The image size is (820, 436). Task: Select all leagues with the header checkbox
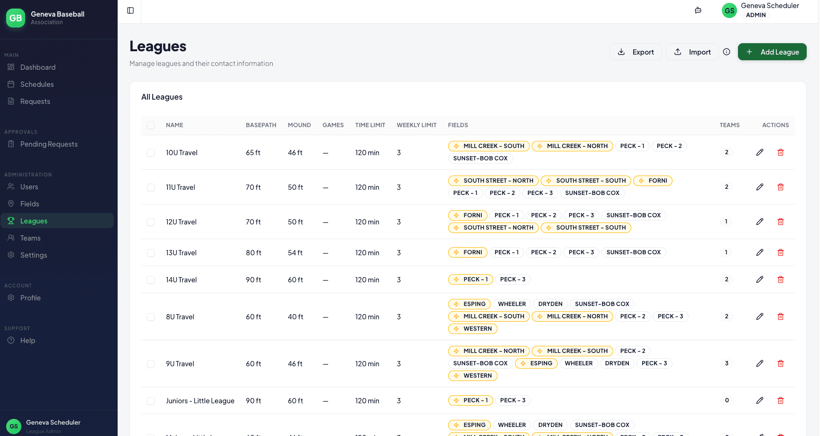[x=151, y=125]
